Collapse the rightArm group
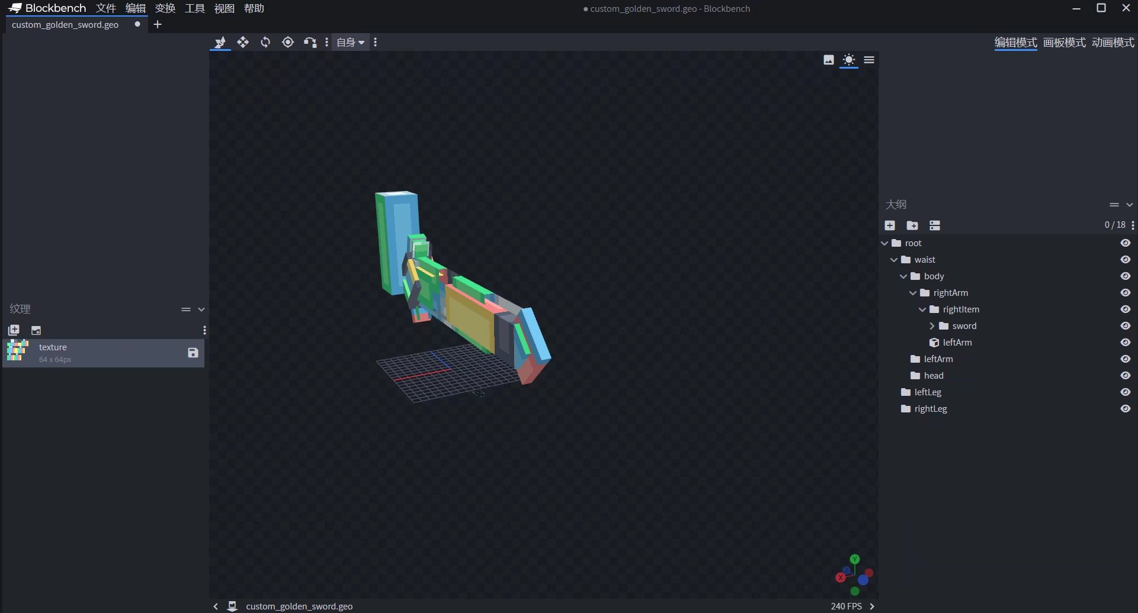1138x613 pixels. coord(913,293)
